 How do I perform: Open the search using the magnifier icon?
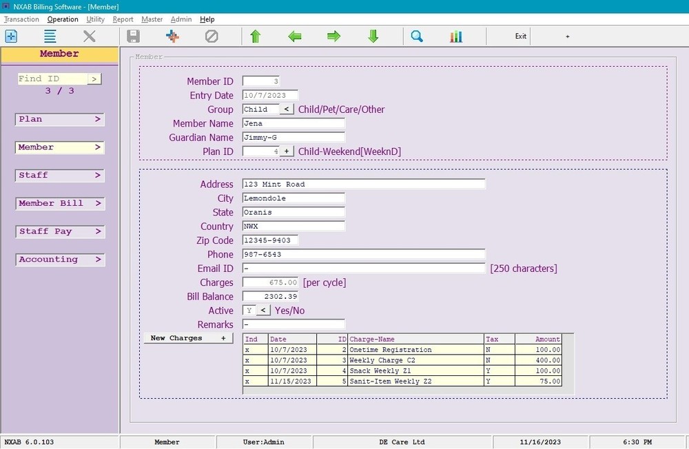(x=416, y=36)
